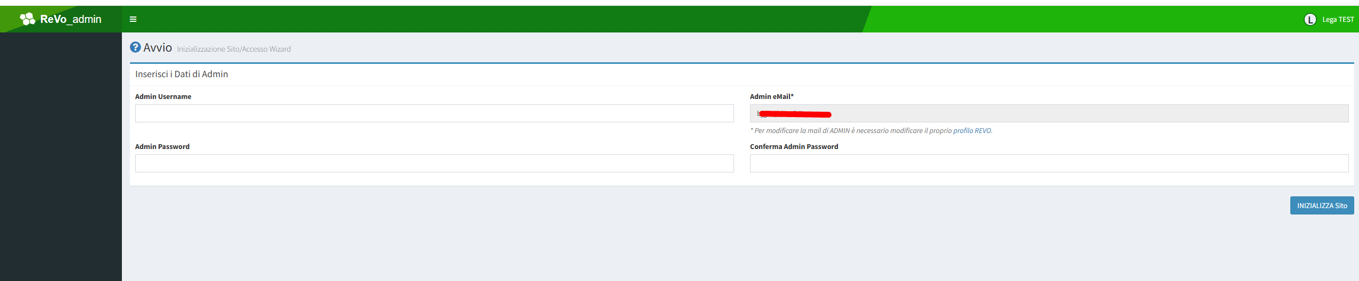1359x281 pixels.
Task: Click the ReVo_admin logo icon
Action: pos(27,19)
